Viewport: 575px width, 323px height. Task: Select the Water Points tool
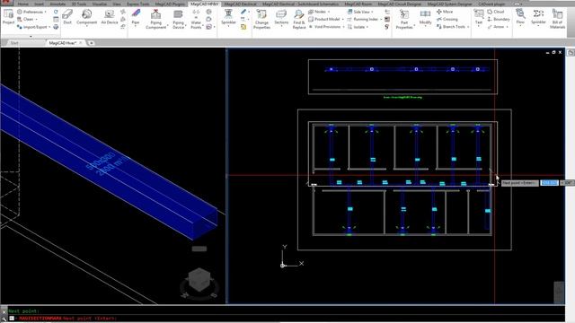(196, 19)
